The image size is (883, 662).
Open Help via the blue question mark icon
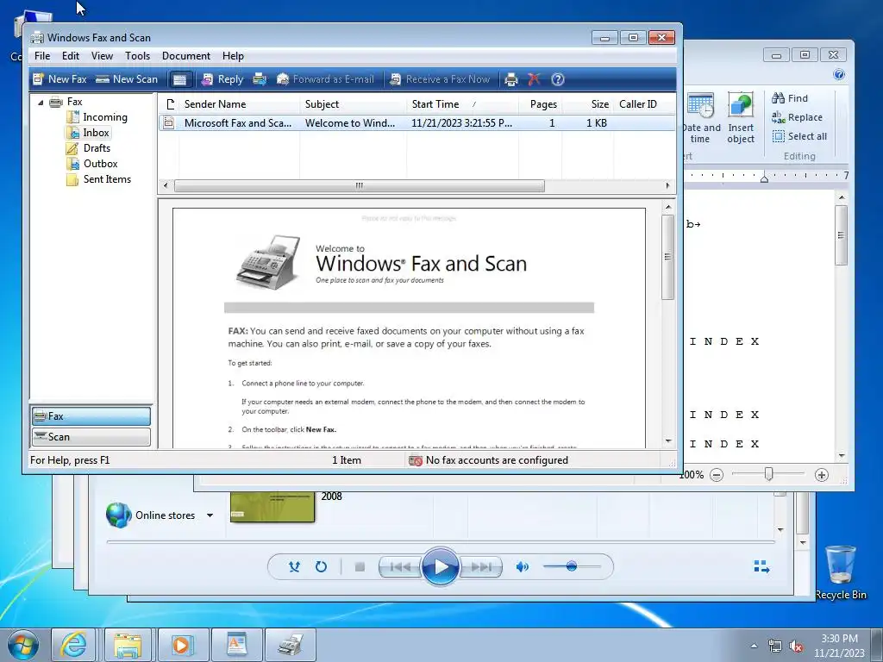click(558, 79)
